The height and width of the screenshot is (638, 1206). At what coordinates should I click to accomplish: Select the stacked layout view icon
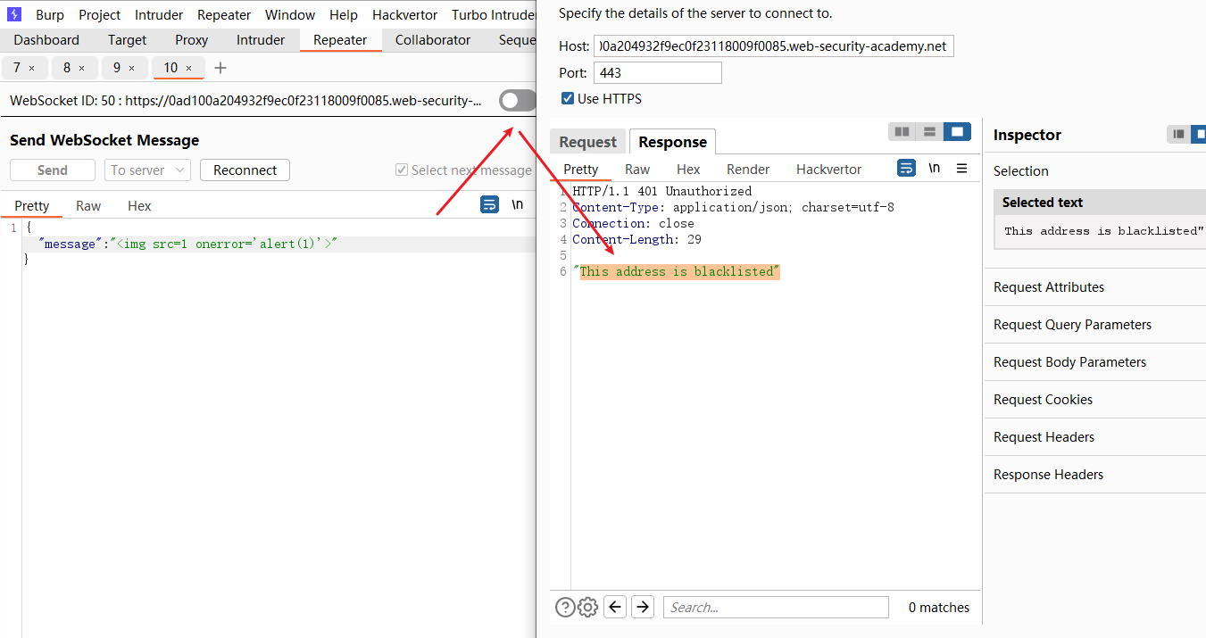tap(929, 130)
